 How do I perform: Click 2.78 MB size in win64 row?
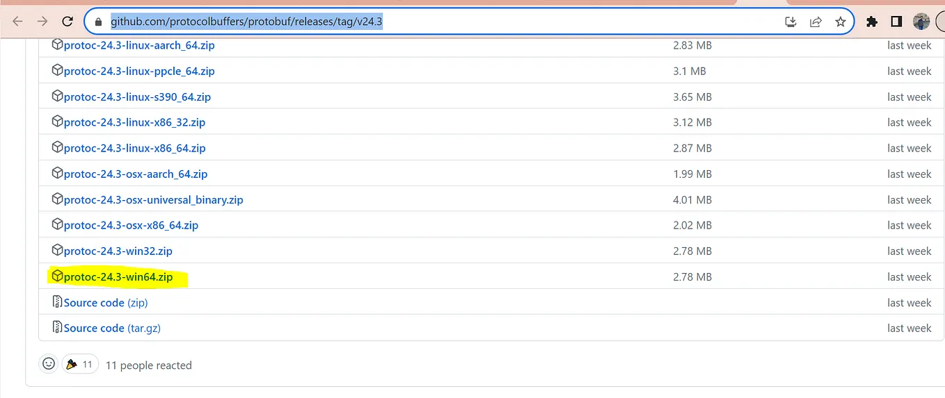[x=692, y=276]
